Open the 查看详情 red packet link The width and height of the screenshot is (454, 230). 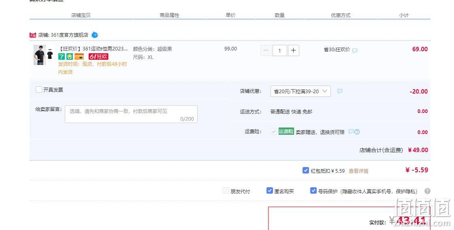pos(358,171)
